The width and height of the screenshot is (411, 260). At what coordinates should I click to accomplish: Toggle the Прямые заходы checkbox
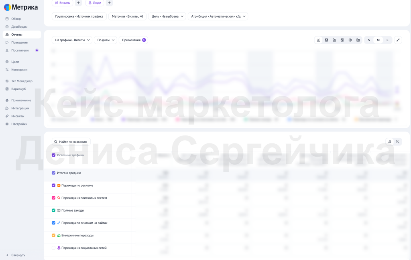53,210
